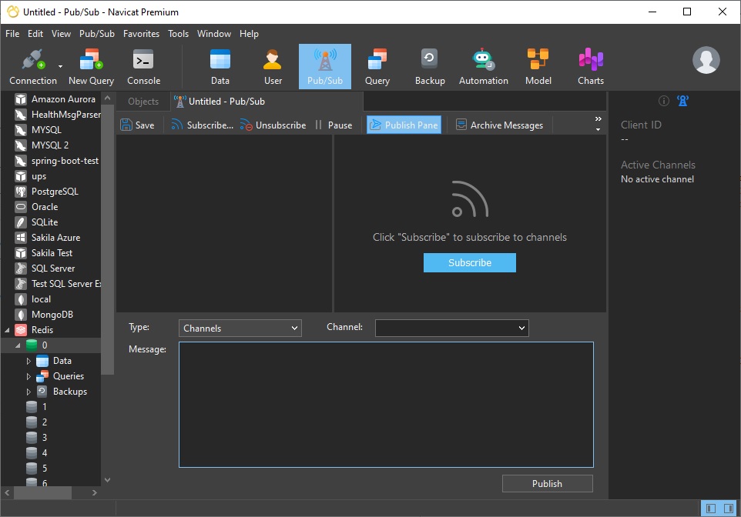This screenshot has height=517, width=741.
Task: Launch the Automation tool
Action: click(x=484, y=67)
